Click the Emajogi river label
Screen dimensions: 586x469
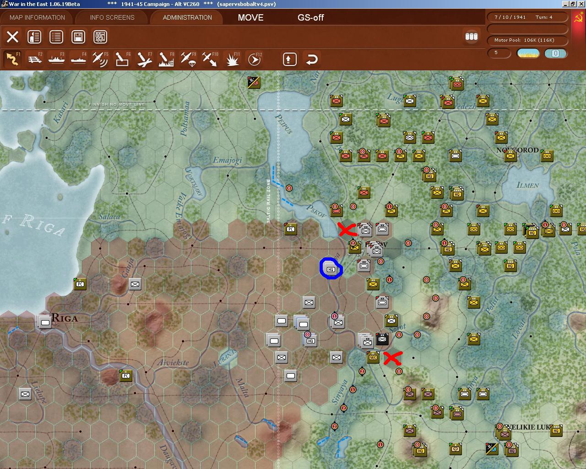point(227,160)
